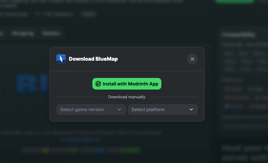
Task: Click the BlueMap project icon in dialog header
Action: (x=61, y=59)
